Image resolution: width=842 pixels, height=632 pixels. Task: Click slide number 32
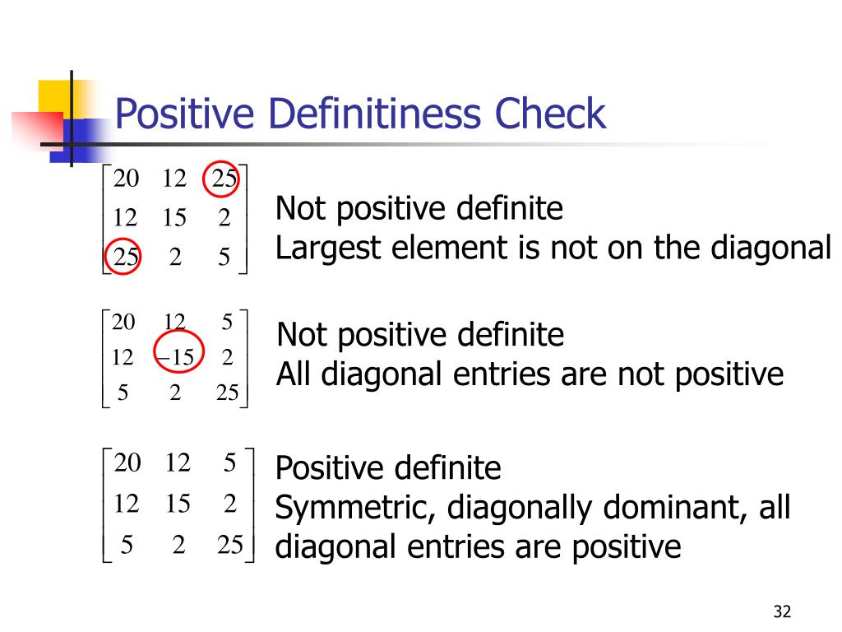click(x=782, y=611)
